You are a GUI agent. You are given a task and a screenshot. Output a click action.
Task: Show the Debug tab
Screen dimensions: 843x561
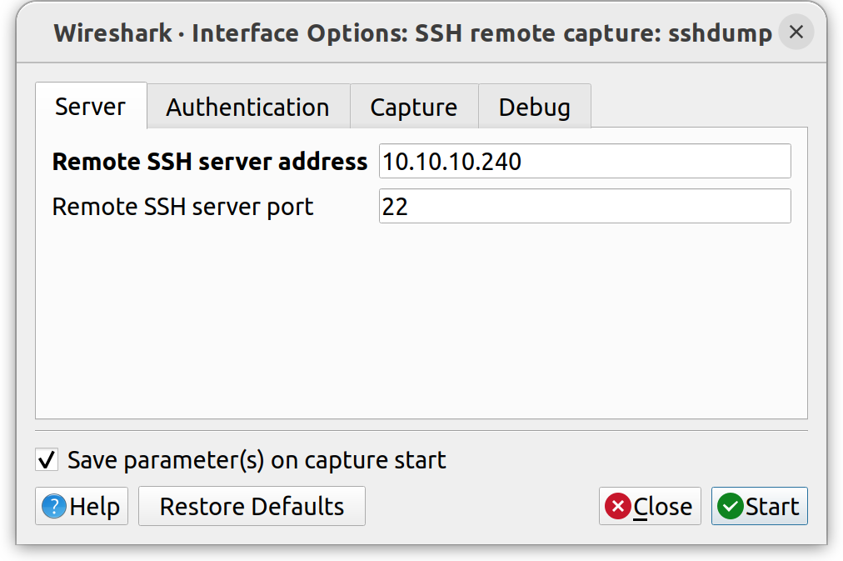(534, 108)
